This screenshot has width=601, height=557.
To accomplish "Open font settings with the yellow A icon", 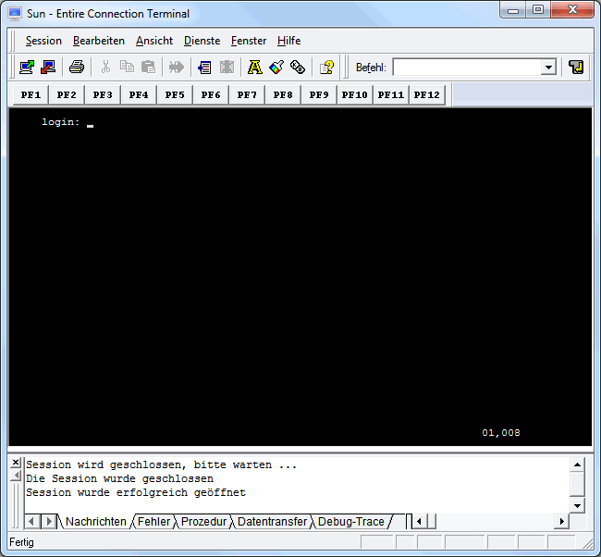I will click(x=255, y=68).
